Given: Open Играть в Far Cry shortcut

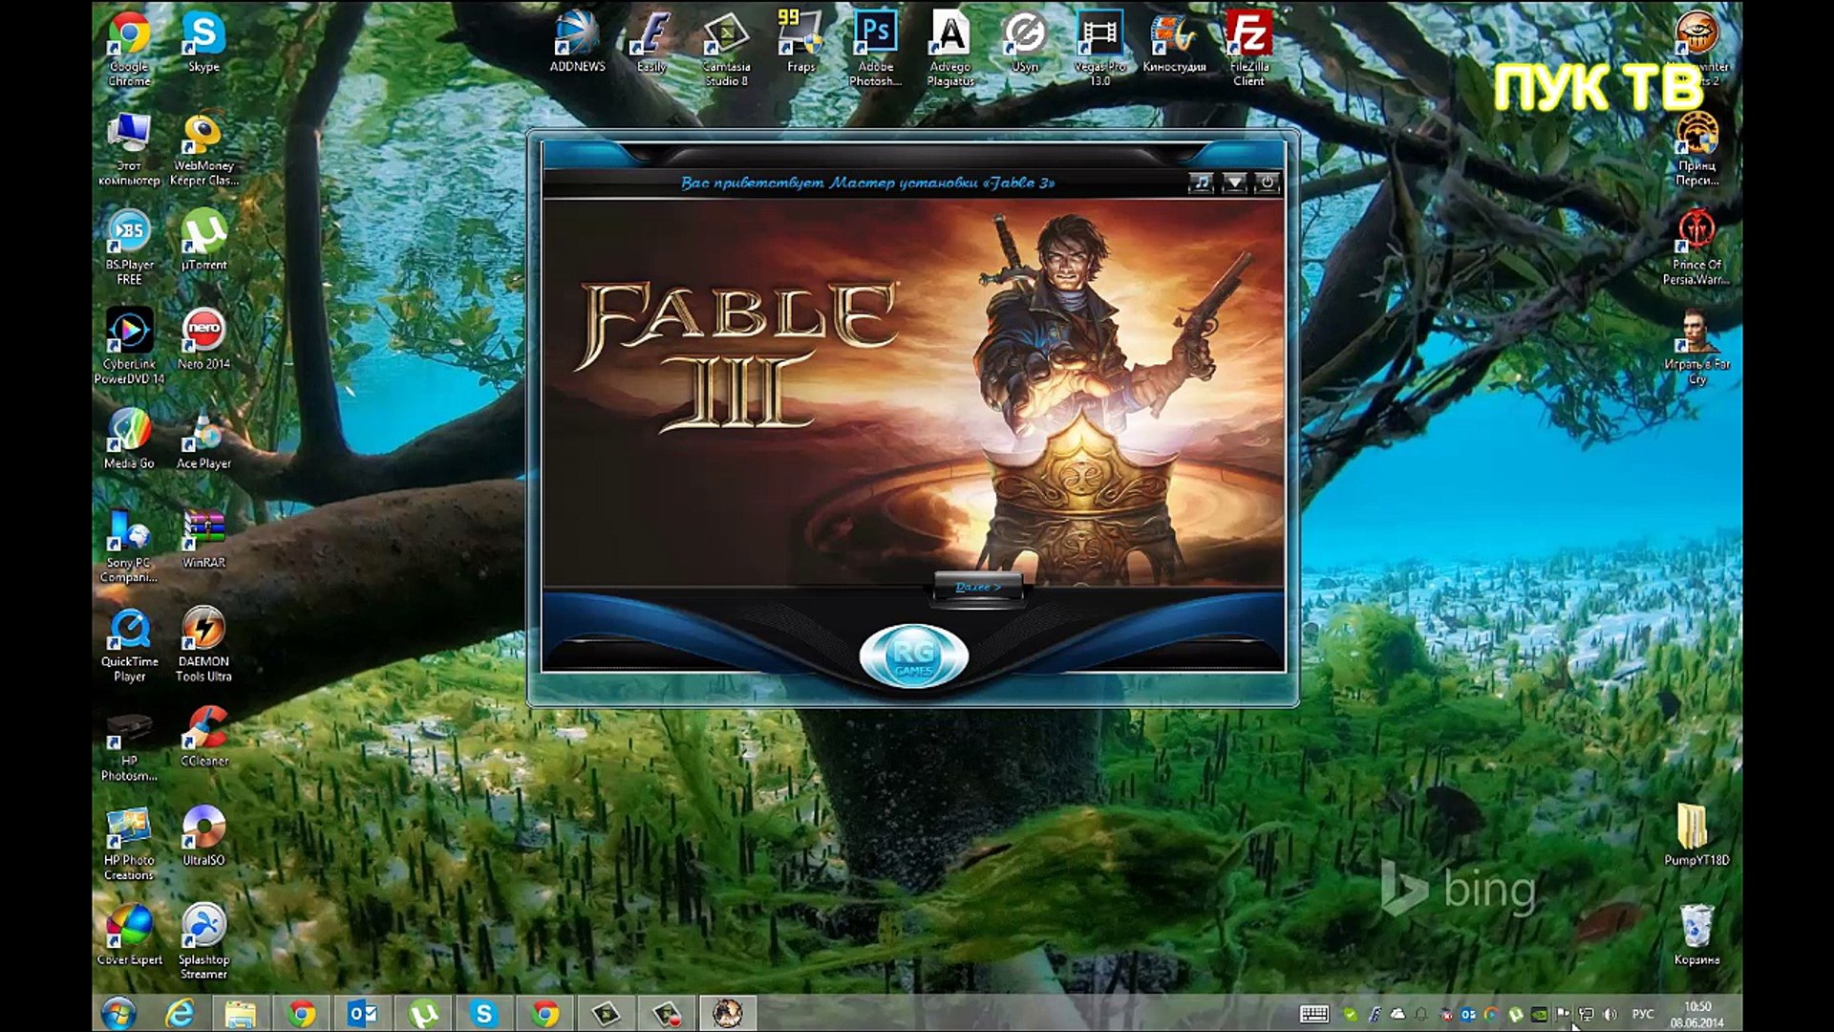Looking at the screenshot, I should click(1696, 347).
